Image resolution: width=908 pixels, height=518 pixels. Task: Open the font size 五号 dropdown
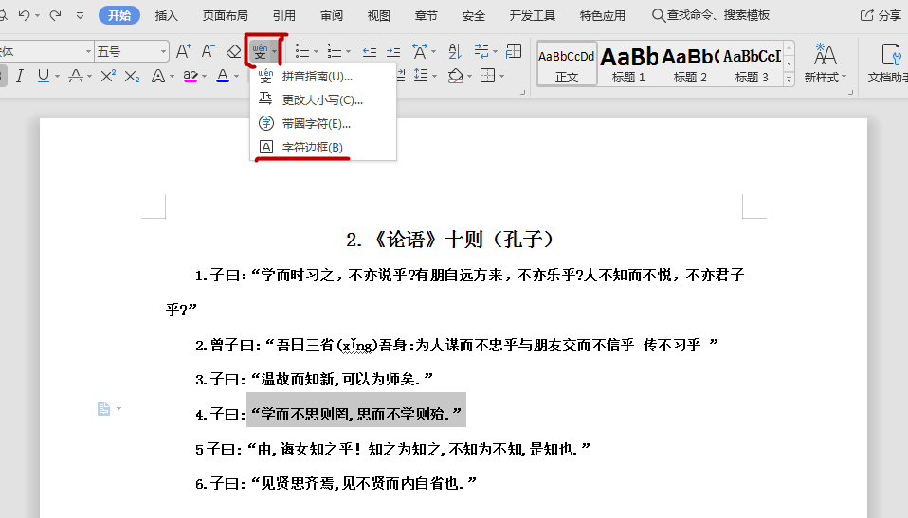pyautogui.click(x=163, y=52)
